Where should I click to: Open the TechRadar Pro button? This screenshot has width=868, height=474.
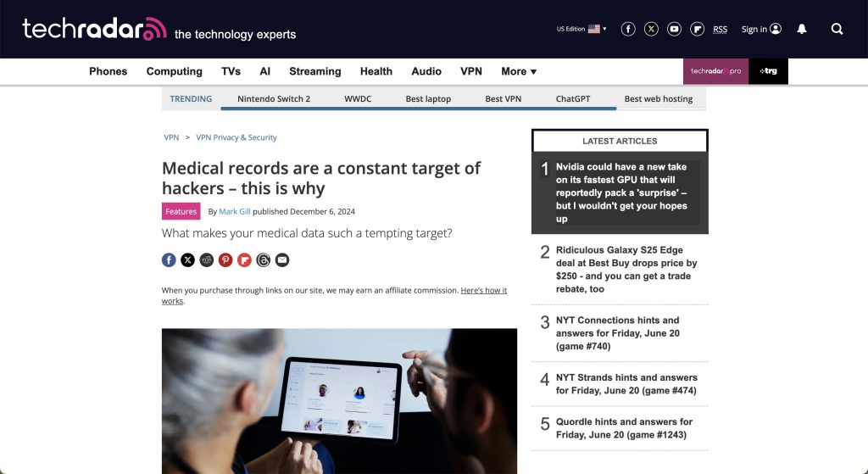tap(715, 71)
